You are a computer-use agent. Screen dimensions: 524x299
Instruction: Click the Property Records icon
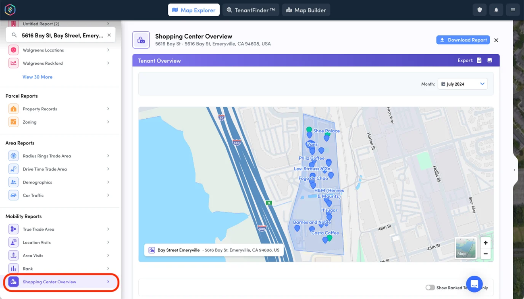click(14, 109)
